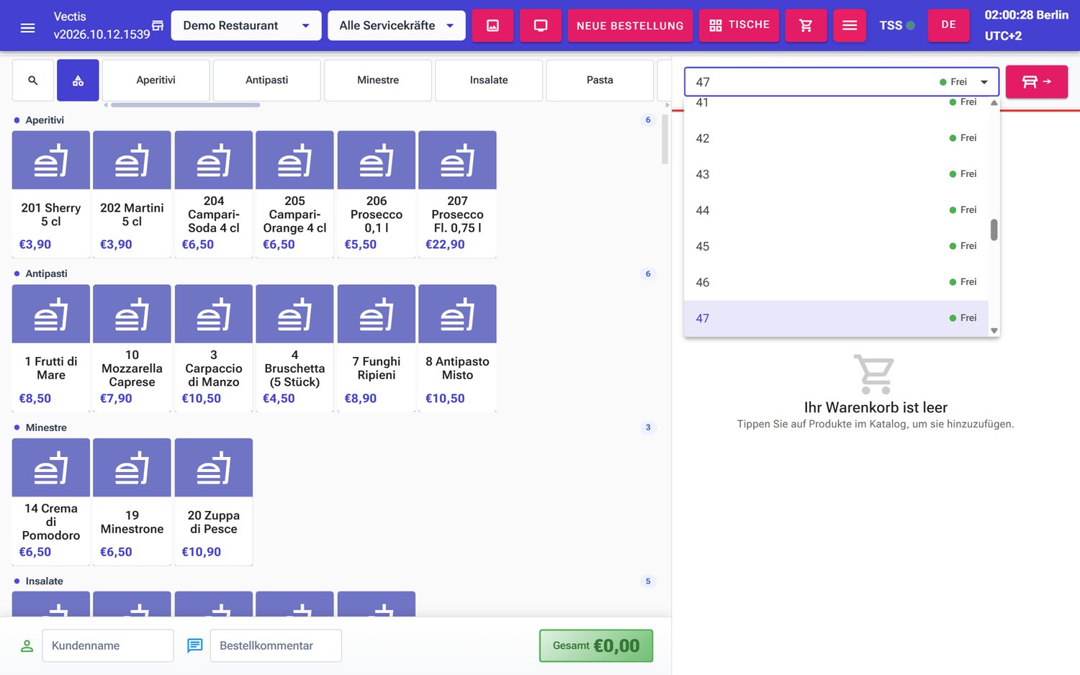Change language with the DE button

click(948, 25)
